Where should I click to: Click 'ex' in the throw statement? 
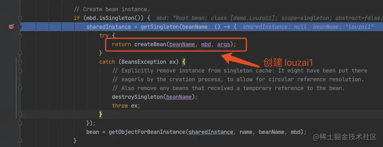coord(134,106)
